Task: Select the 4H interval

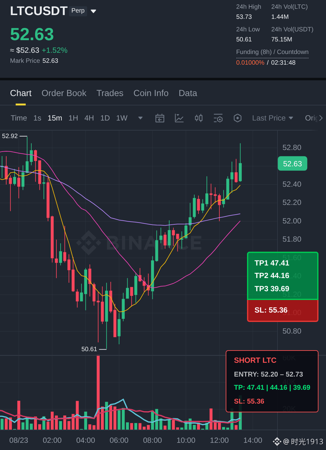Action: tap(89, 118)
